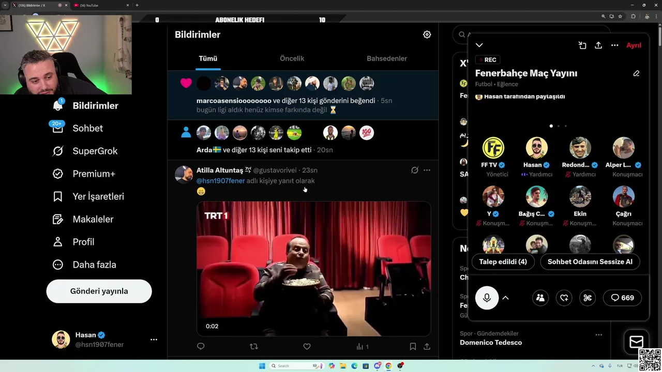Open Talep edildi (4) requests
This screenshot has height=372, width=662.
pos(503,261)
